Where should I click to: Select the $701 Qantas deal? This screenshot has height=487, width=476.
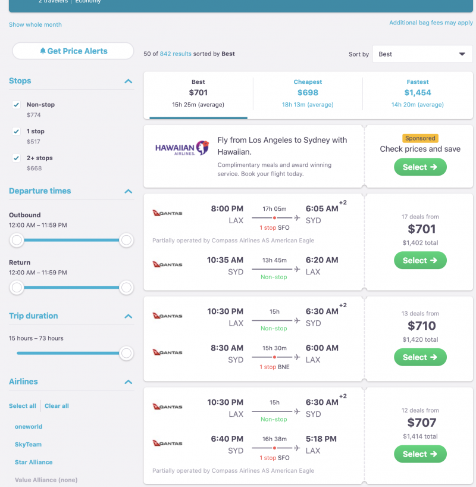[x=420, y=260]
